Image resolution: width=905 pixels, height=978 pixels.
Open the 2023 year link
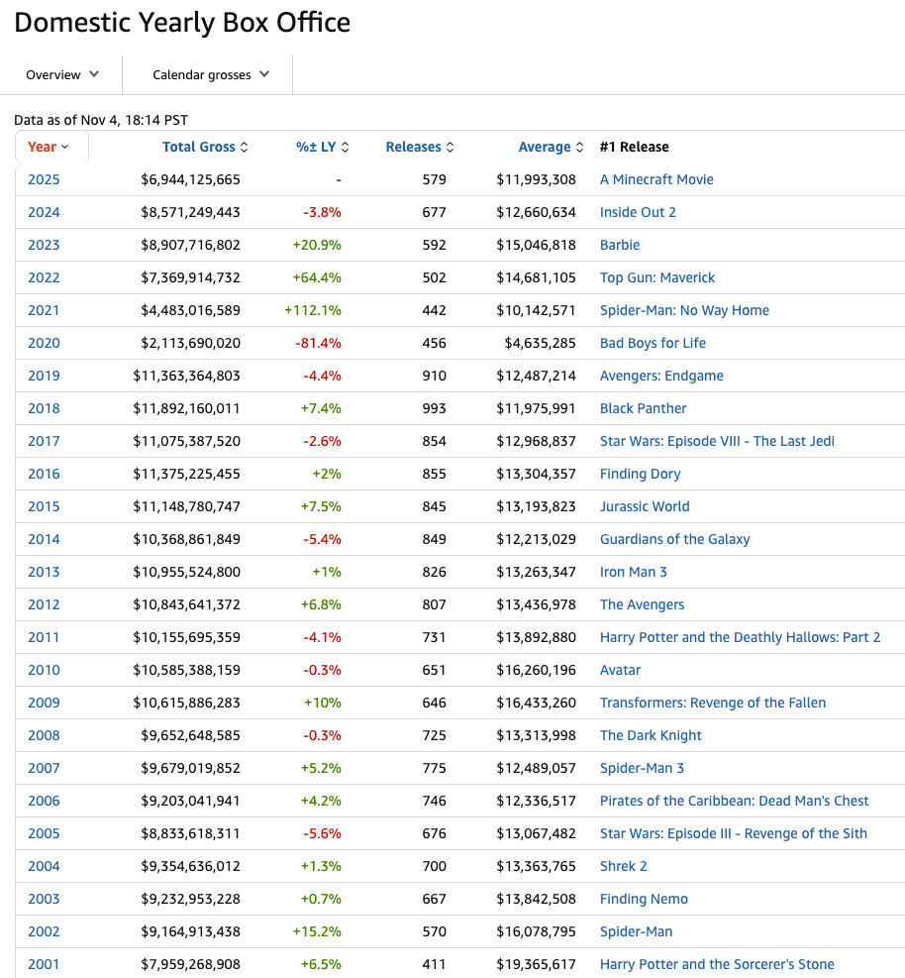44,245
